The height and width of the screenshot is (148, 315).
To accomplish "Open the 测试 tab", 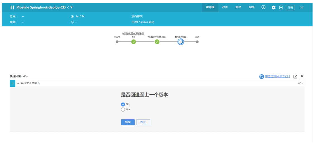I will pyautogui.click(x=238, y=8).
